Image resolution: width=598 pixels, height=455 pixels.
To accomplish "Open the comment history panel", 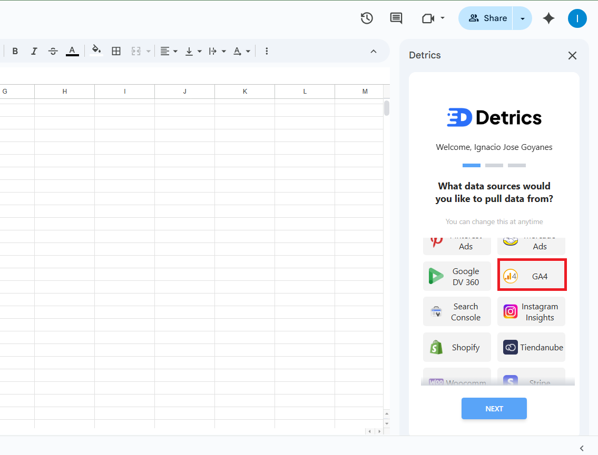I will 396,18.
